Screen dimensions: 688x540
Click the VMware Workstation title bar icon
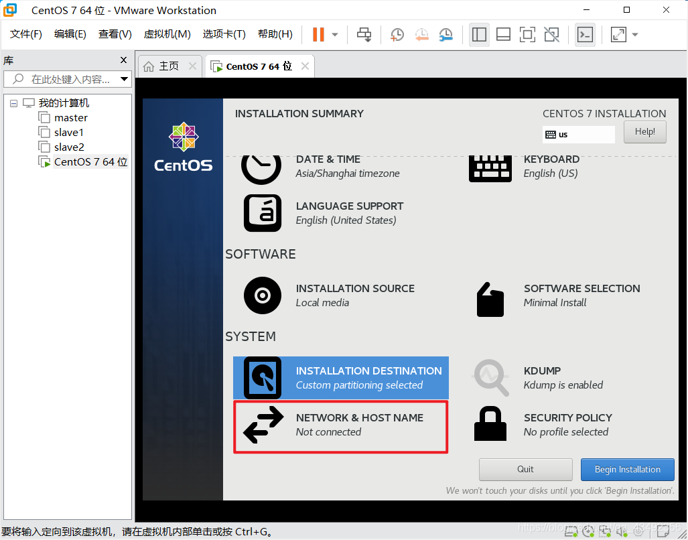coord(10,10)
